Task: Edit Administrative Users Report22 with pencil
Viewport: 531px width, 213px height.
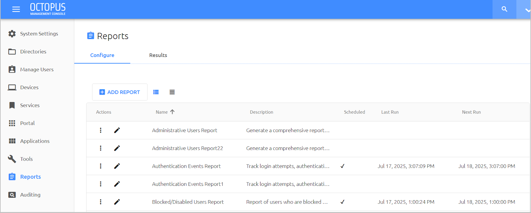Action: click(117, 148)
